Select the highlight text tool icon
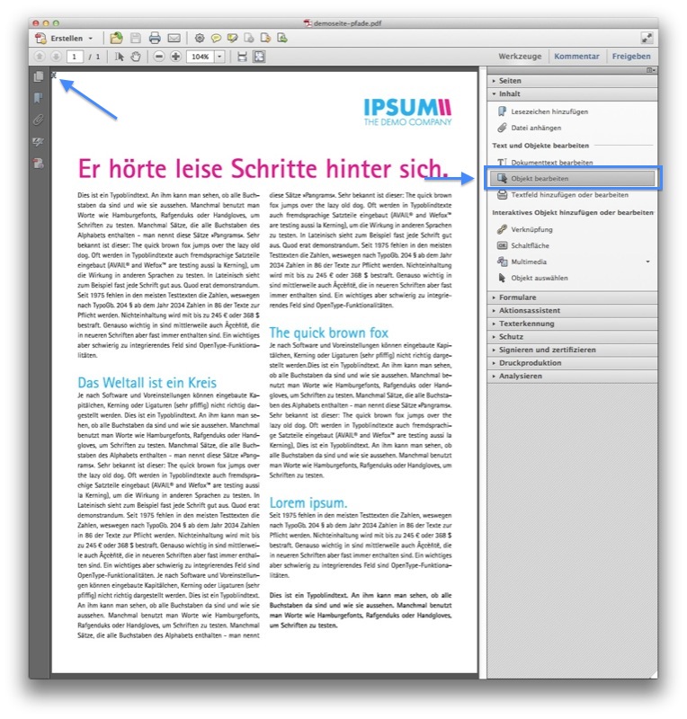 pos(232,38)
